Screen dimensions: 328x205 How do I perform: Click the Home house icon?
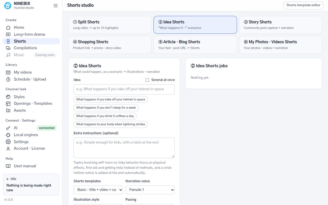[8, 27]
